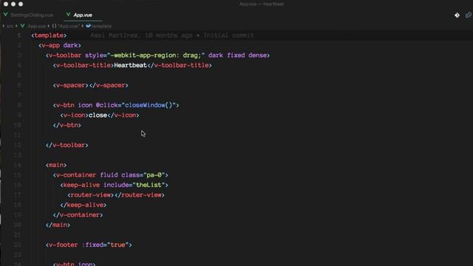Click the <router-view></router-view> line
The width and height of the screenshot is (473, 266).
116,195
